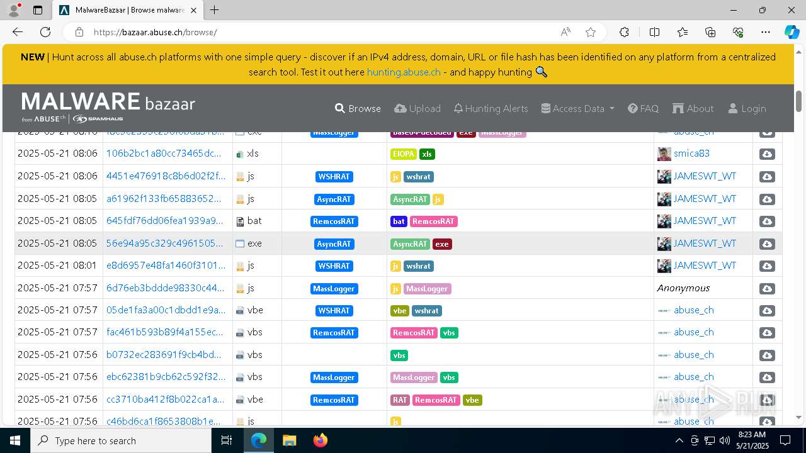Expand the Access Data dropdown menu
This screenshot has width=806, height=453.
pos(577,108)
